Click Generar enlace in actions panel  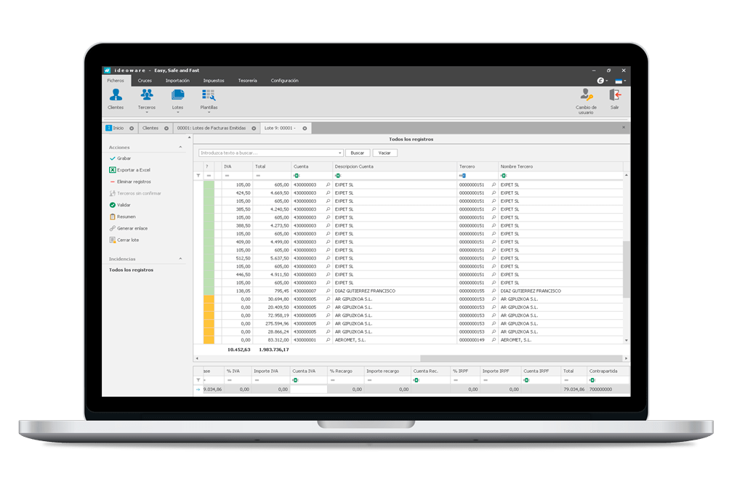(132, 228)
